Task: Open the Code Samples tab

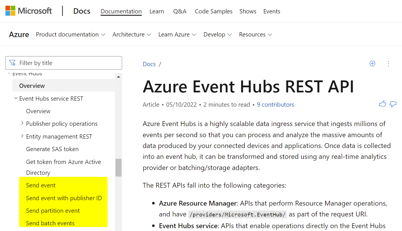Action: [x=214, y=11]
